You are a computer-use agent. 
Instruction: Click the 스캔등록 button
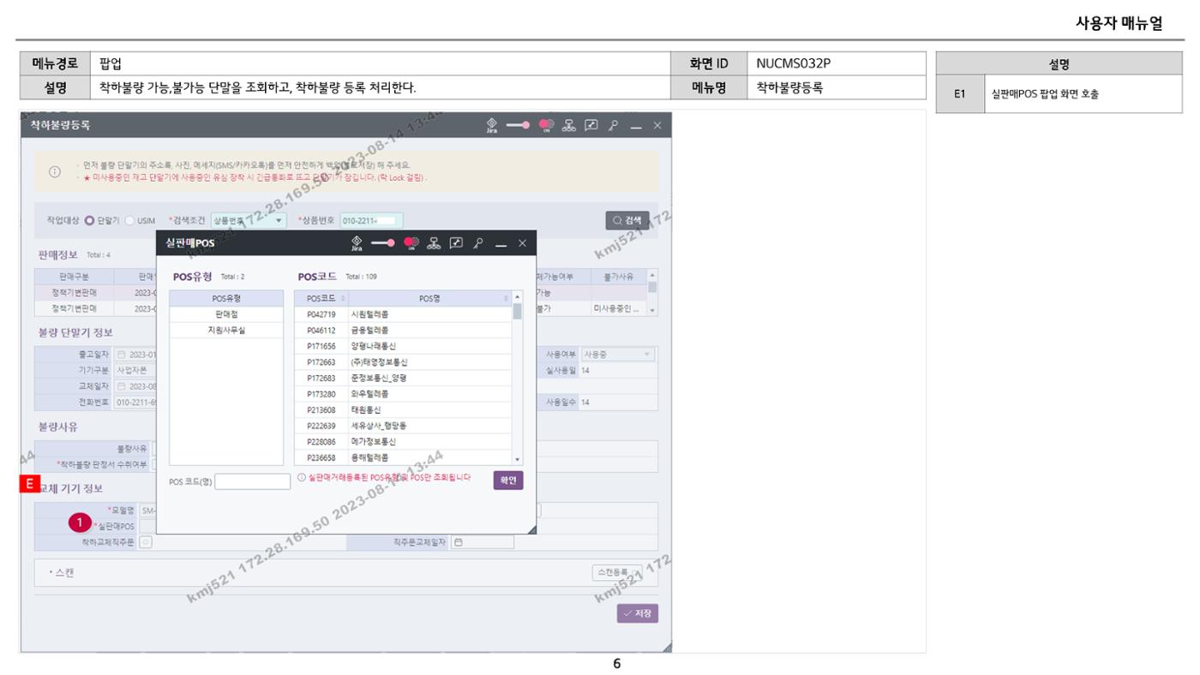pos(617,572)
